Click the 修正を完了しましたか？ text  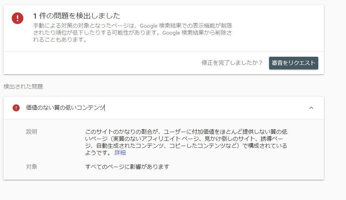(x=232, y=63)
